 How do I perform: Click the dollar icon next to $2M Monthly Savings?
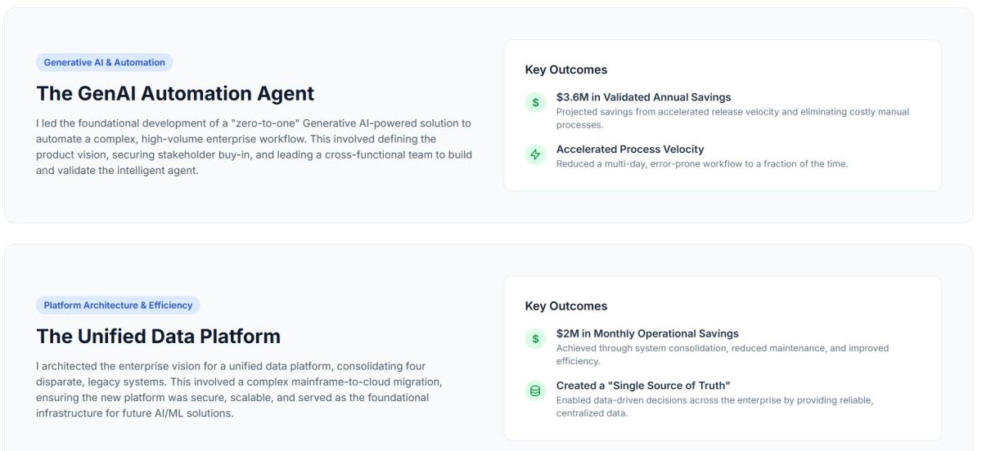[535, 340]
